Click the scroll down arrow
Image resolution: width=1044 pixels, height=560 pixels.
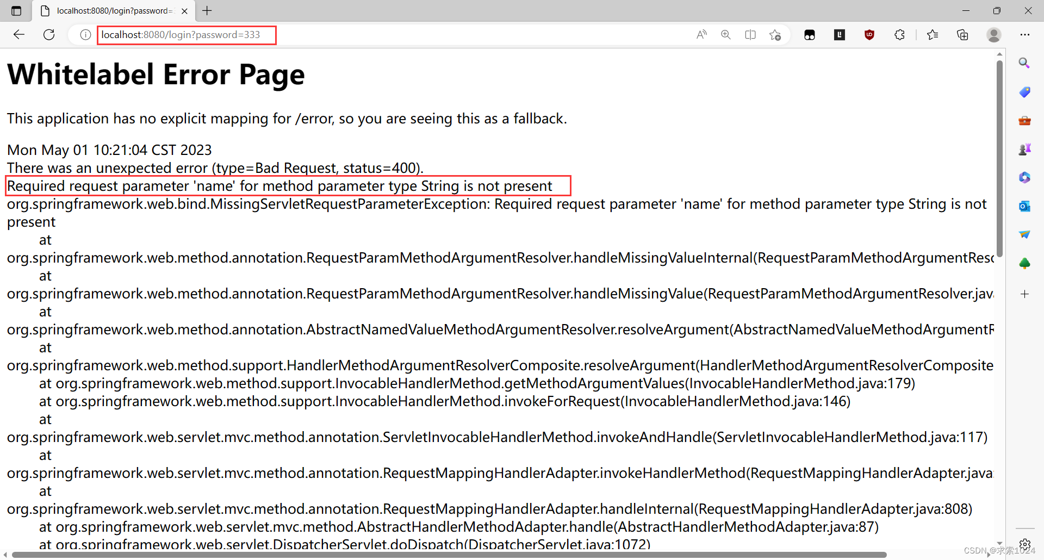[x=999, y=543]
